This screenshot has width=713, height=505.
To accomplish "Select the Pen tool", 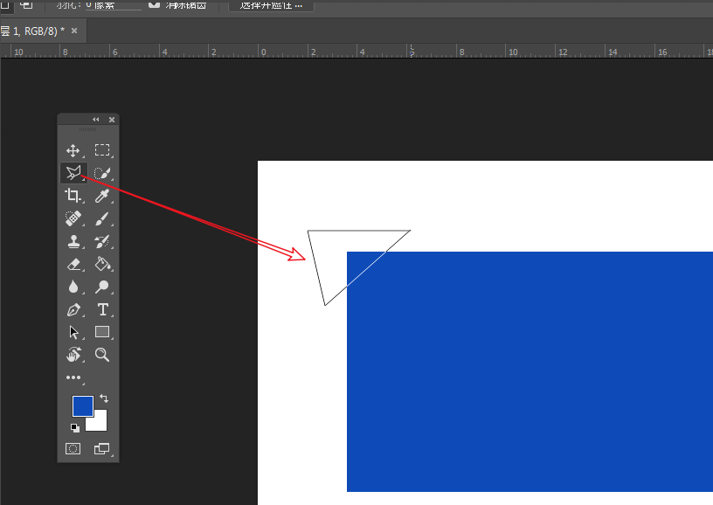I will click(73, 309).
